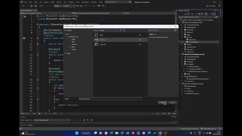This screenshot has width=242, height=136.
Task: Click the Add button in the dialog
Action: (x=162, y=102)
